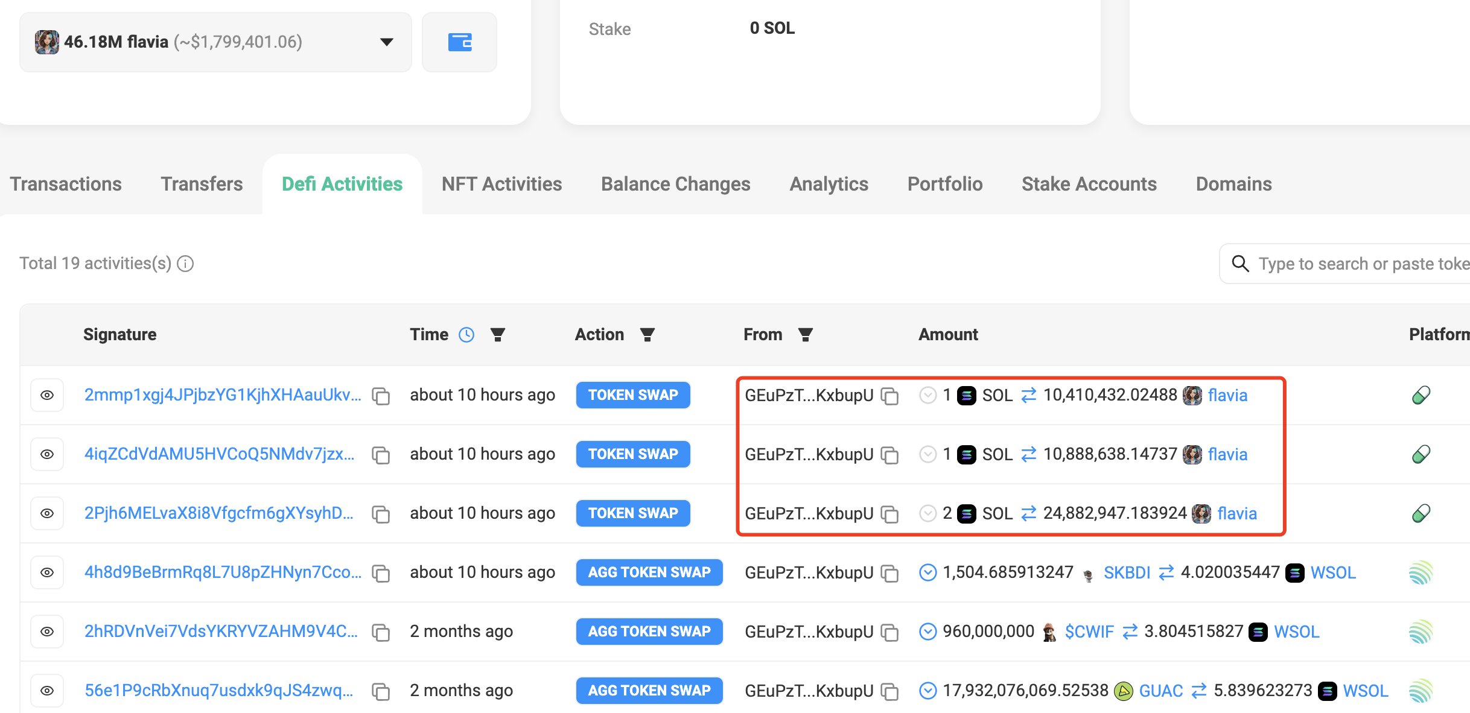Click the TOKEN SWAP icon for transaction 2Pjh6MEL
This screenshot has width=1470, height=713.
pos(632,513)
